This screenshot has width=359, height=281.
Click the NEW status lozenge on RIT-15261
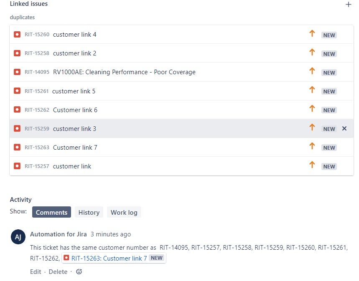tap(328, 91)
